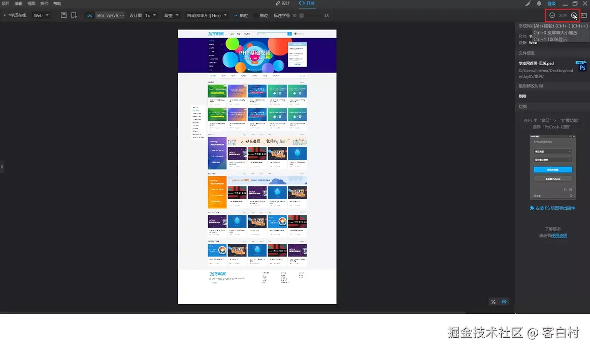Switch to the 开发 mode tab
This screenshot has width=590, height=350.
pyautogui.click(x=307, y=4)
